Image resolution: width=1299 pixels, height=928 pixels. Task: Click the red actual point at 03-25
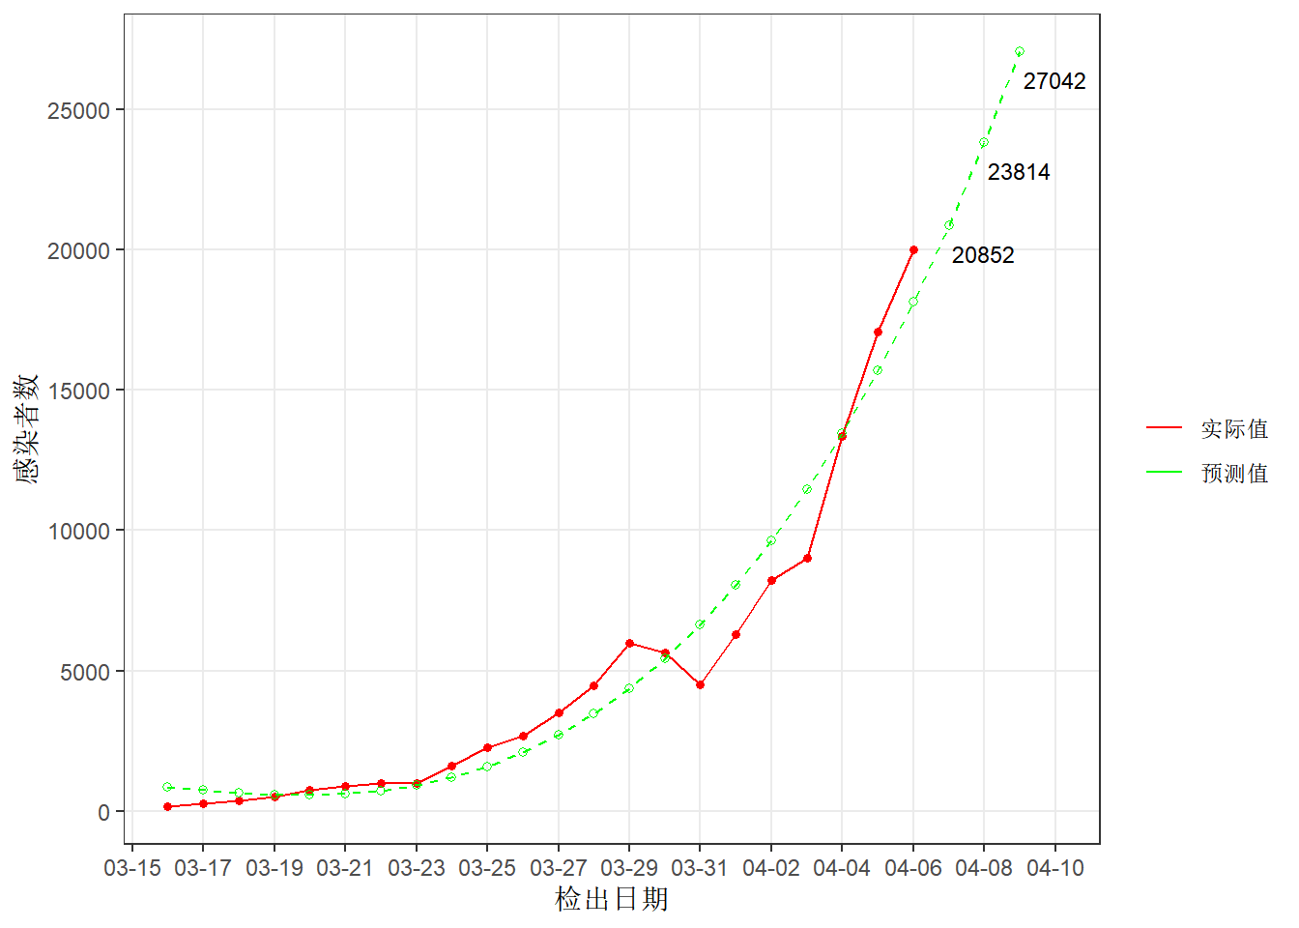click(x=487, y=748)
